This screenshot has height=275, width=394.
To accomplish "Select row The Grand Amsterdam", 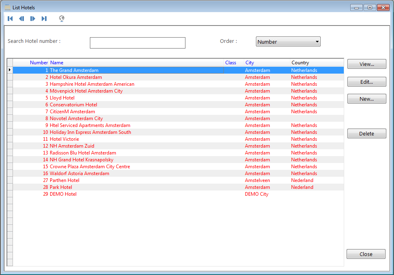I will [x=178, y=70].
